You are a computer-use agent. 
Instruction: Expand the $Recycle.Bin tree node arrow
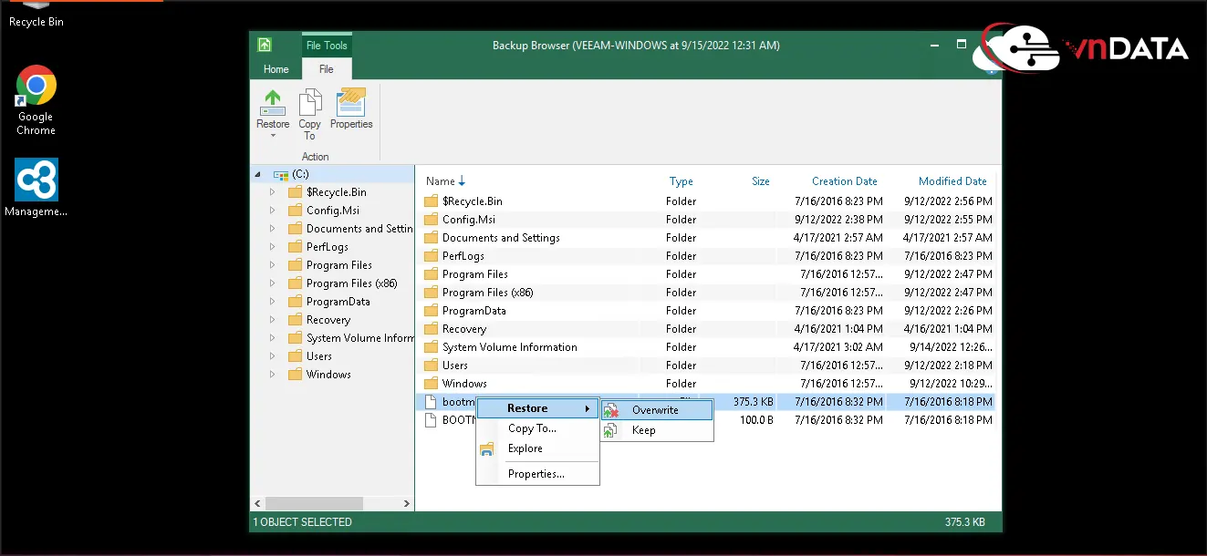pyautogui.click(x=272, y=192)
